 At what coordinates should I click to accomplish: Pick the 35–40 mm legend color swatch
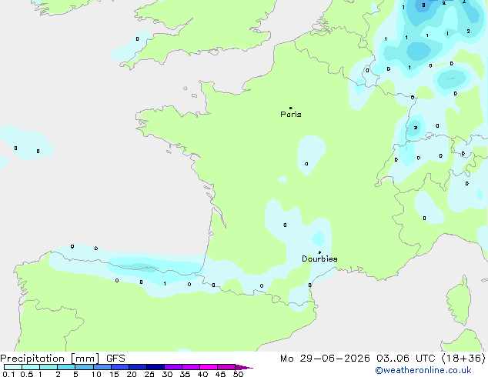click(x=191, y=367)
